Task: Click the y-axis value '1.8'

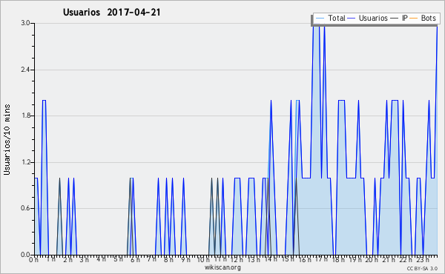Action: (26, 116)
